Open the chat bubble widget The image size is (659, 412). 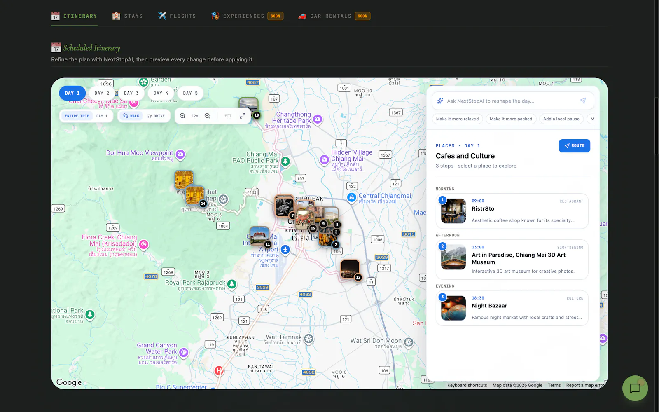coord(635,388)
